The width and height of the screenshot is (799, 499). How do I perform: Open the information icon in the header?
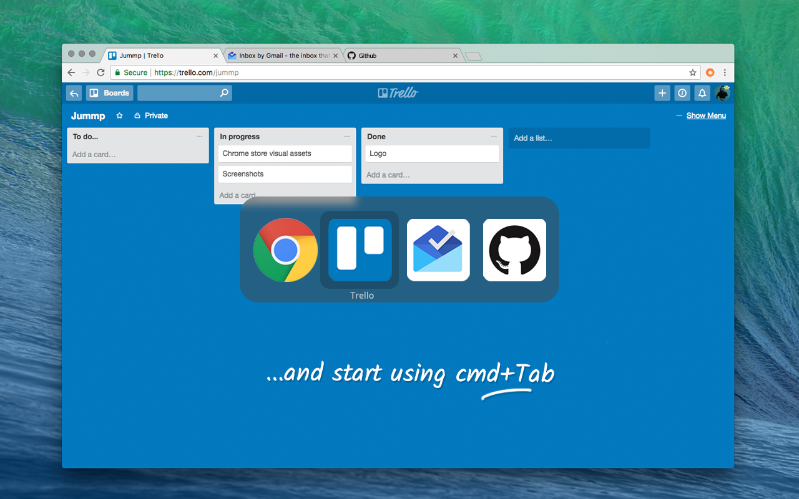682,93
